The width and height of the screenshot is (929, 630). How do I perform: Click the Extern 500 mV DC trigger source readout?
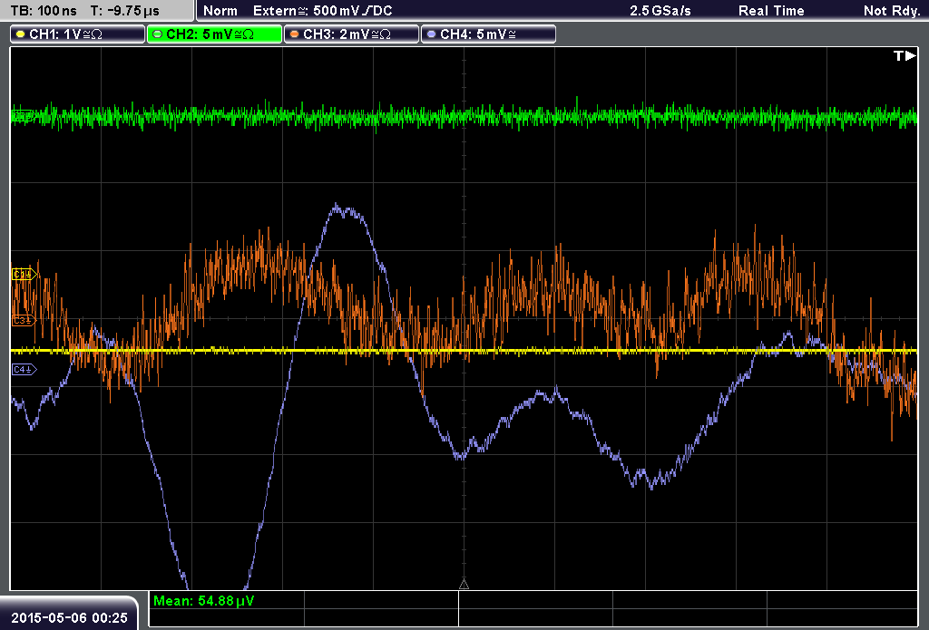322,11
